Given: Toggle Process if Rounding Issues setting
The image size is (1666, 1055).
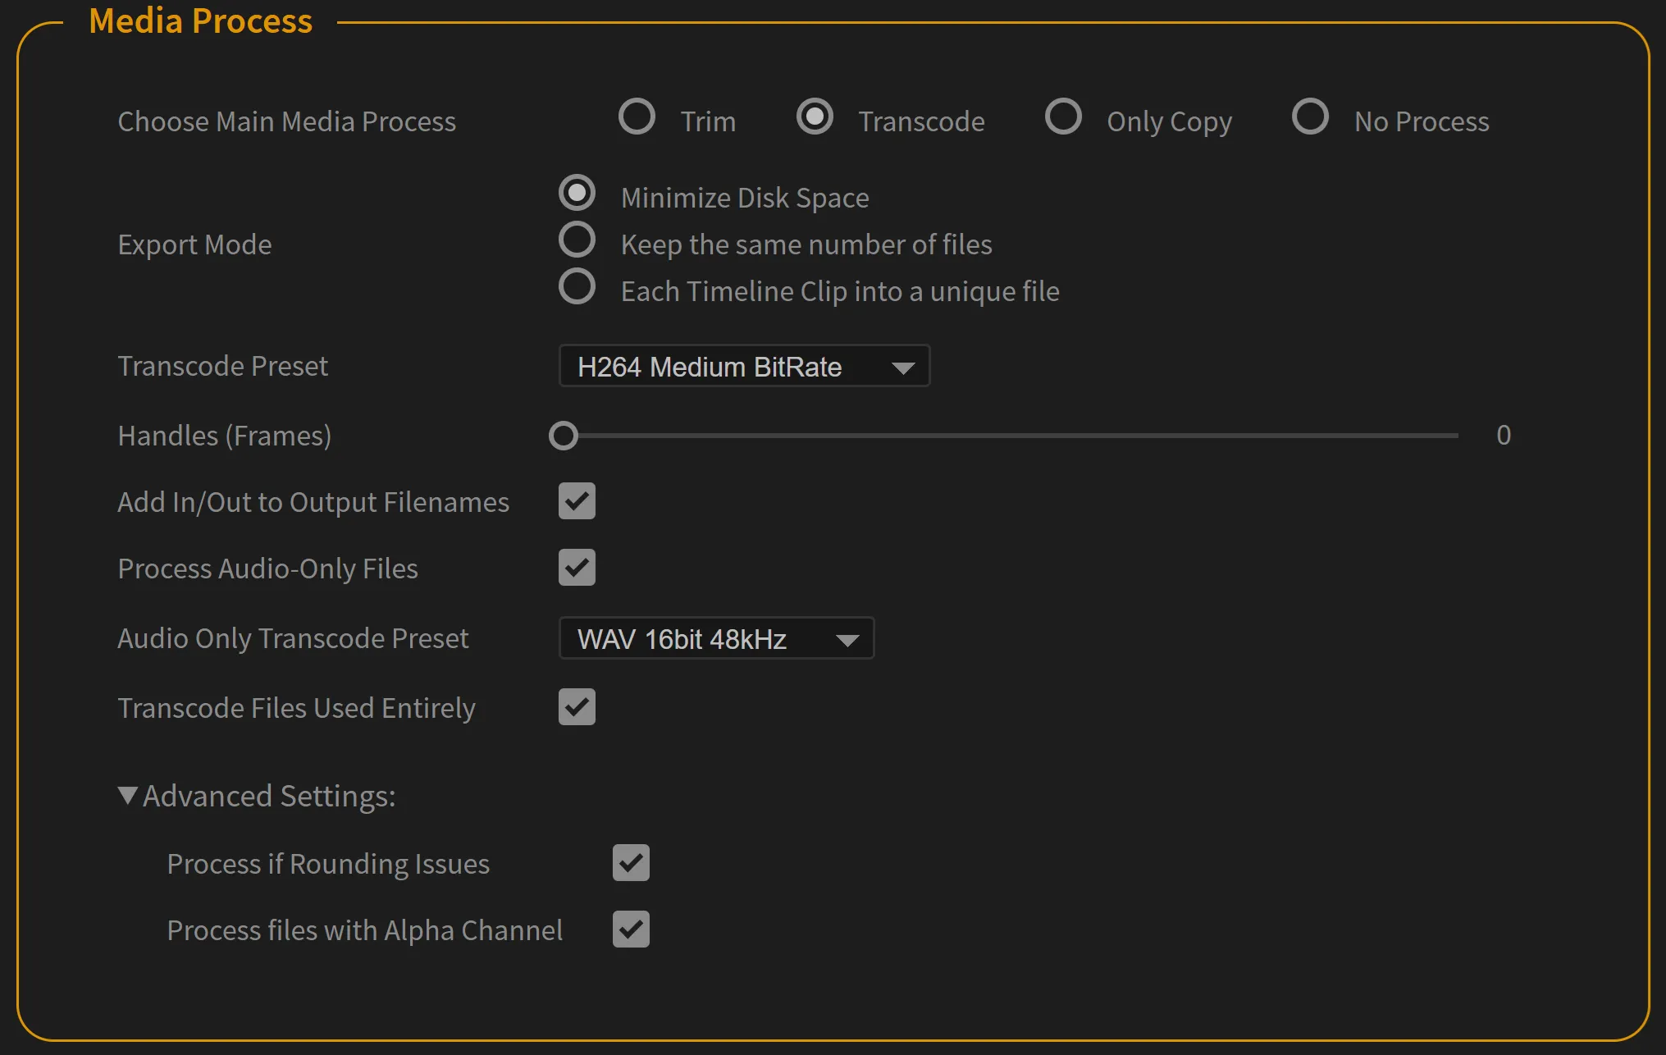Looking at the screenshot, I should [x=631, y=863].
